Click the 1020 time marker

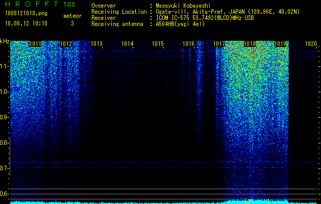tap(311, 44)
